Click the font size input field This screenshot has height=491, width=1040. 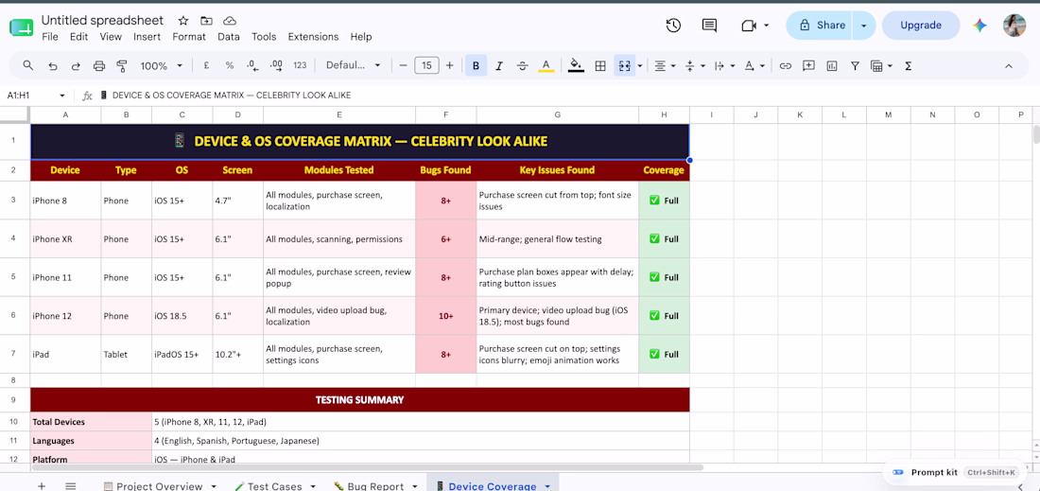[x=426, y=65]
